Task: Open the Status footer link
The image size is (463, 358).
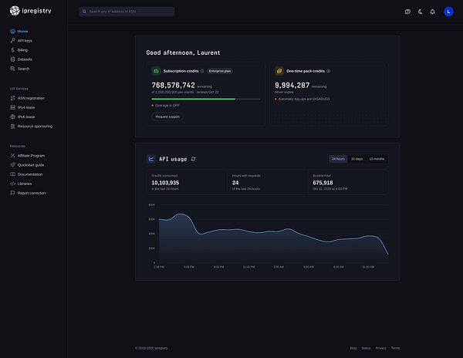Action: (366, 348)
